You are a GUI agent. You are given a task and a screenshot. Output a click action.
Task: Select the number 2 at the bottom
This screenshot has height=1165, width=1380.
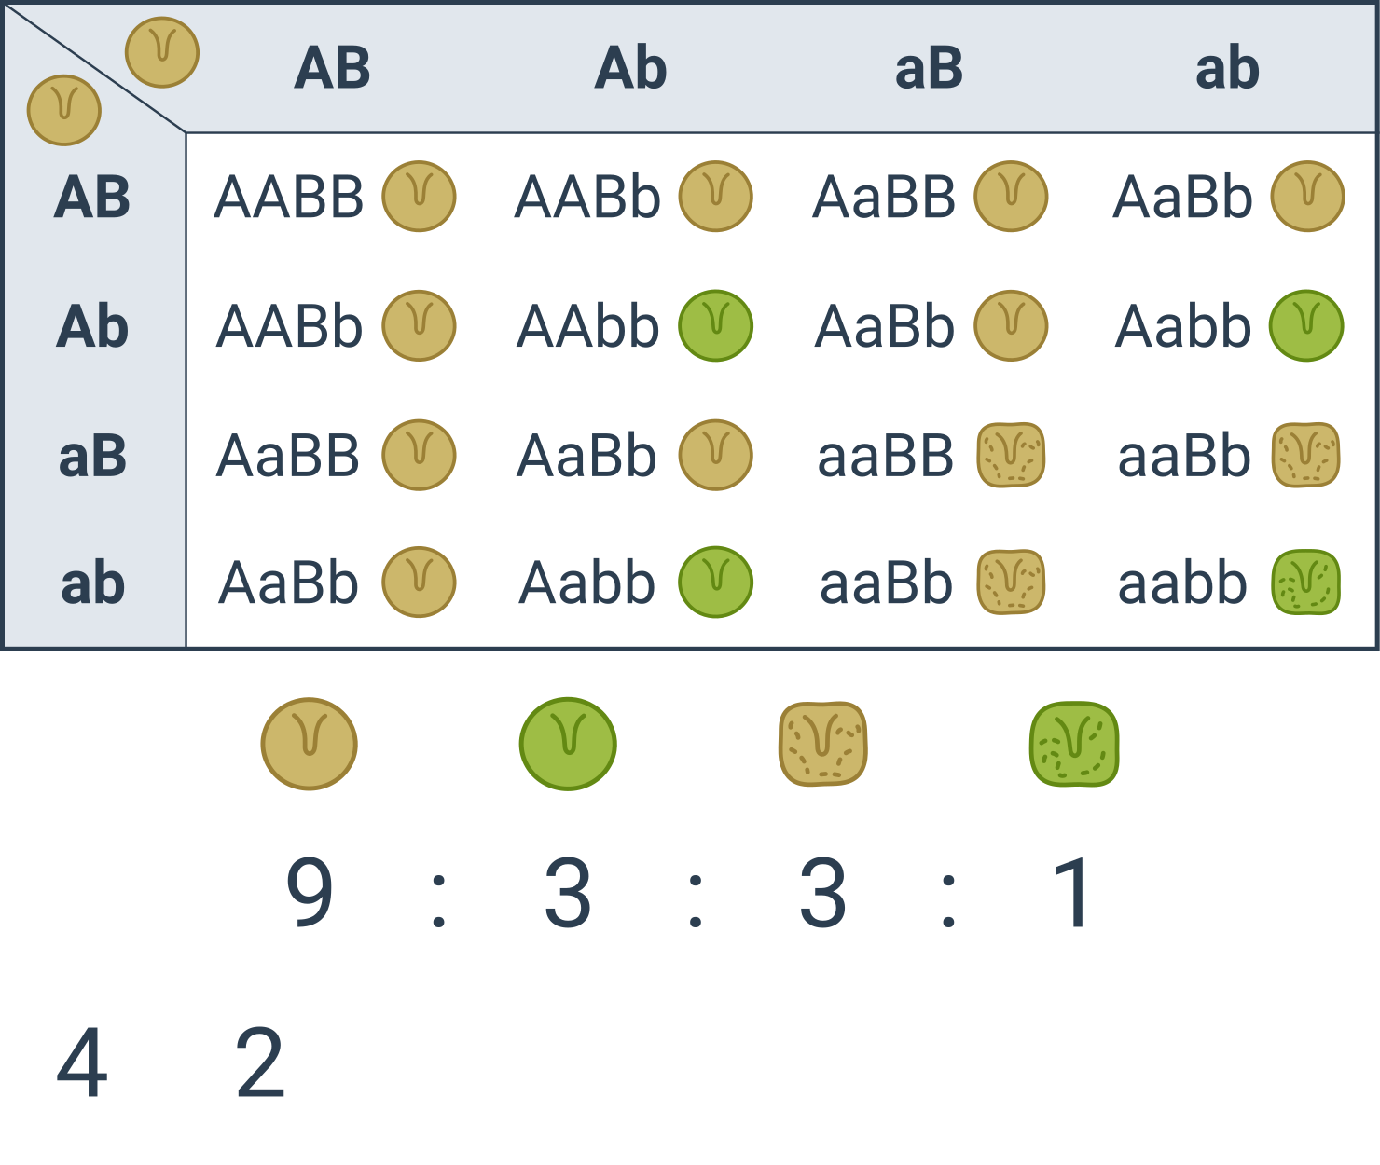coord(260,1062)
